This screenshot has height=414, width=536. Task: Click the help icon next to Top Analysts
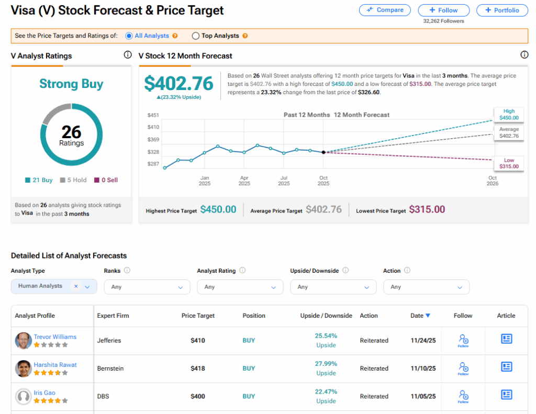(245, 36)
